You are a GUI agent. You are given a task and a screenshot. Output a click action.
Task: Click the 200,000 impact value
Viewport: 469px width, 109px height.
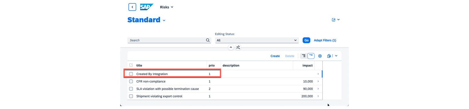pos(307,96)
